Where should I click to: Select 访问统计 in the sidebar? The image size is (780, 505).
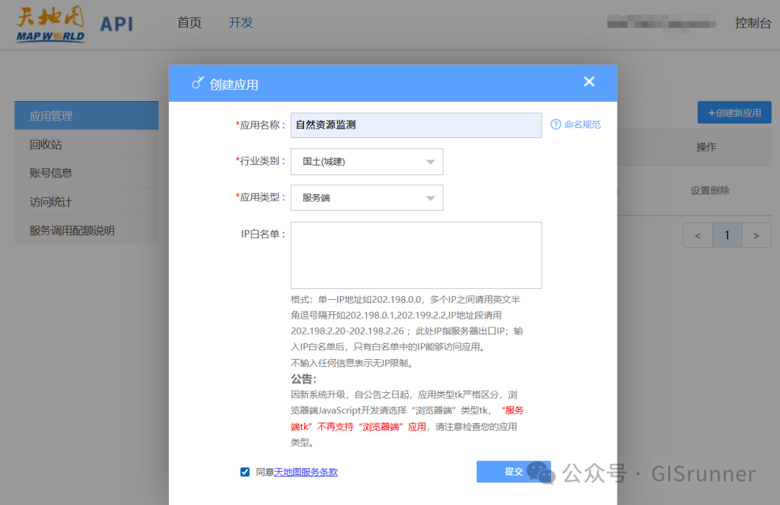pos(87,202)
